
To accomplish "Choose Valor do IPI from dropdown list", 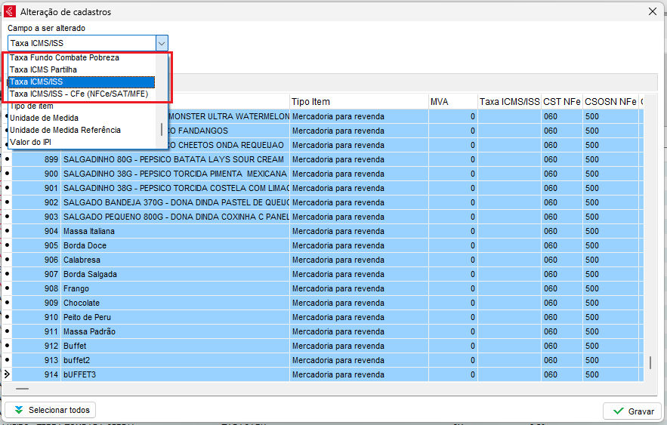I will (32, 142).
